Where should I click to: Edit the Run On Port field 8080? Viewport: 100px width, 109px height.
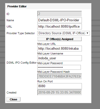59,86
